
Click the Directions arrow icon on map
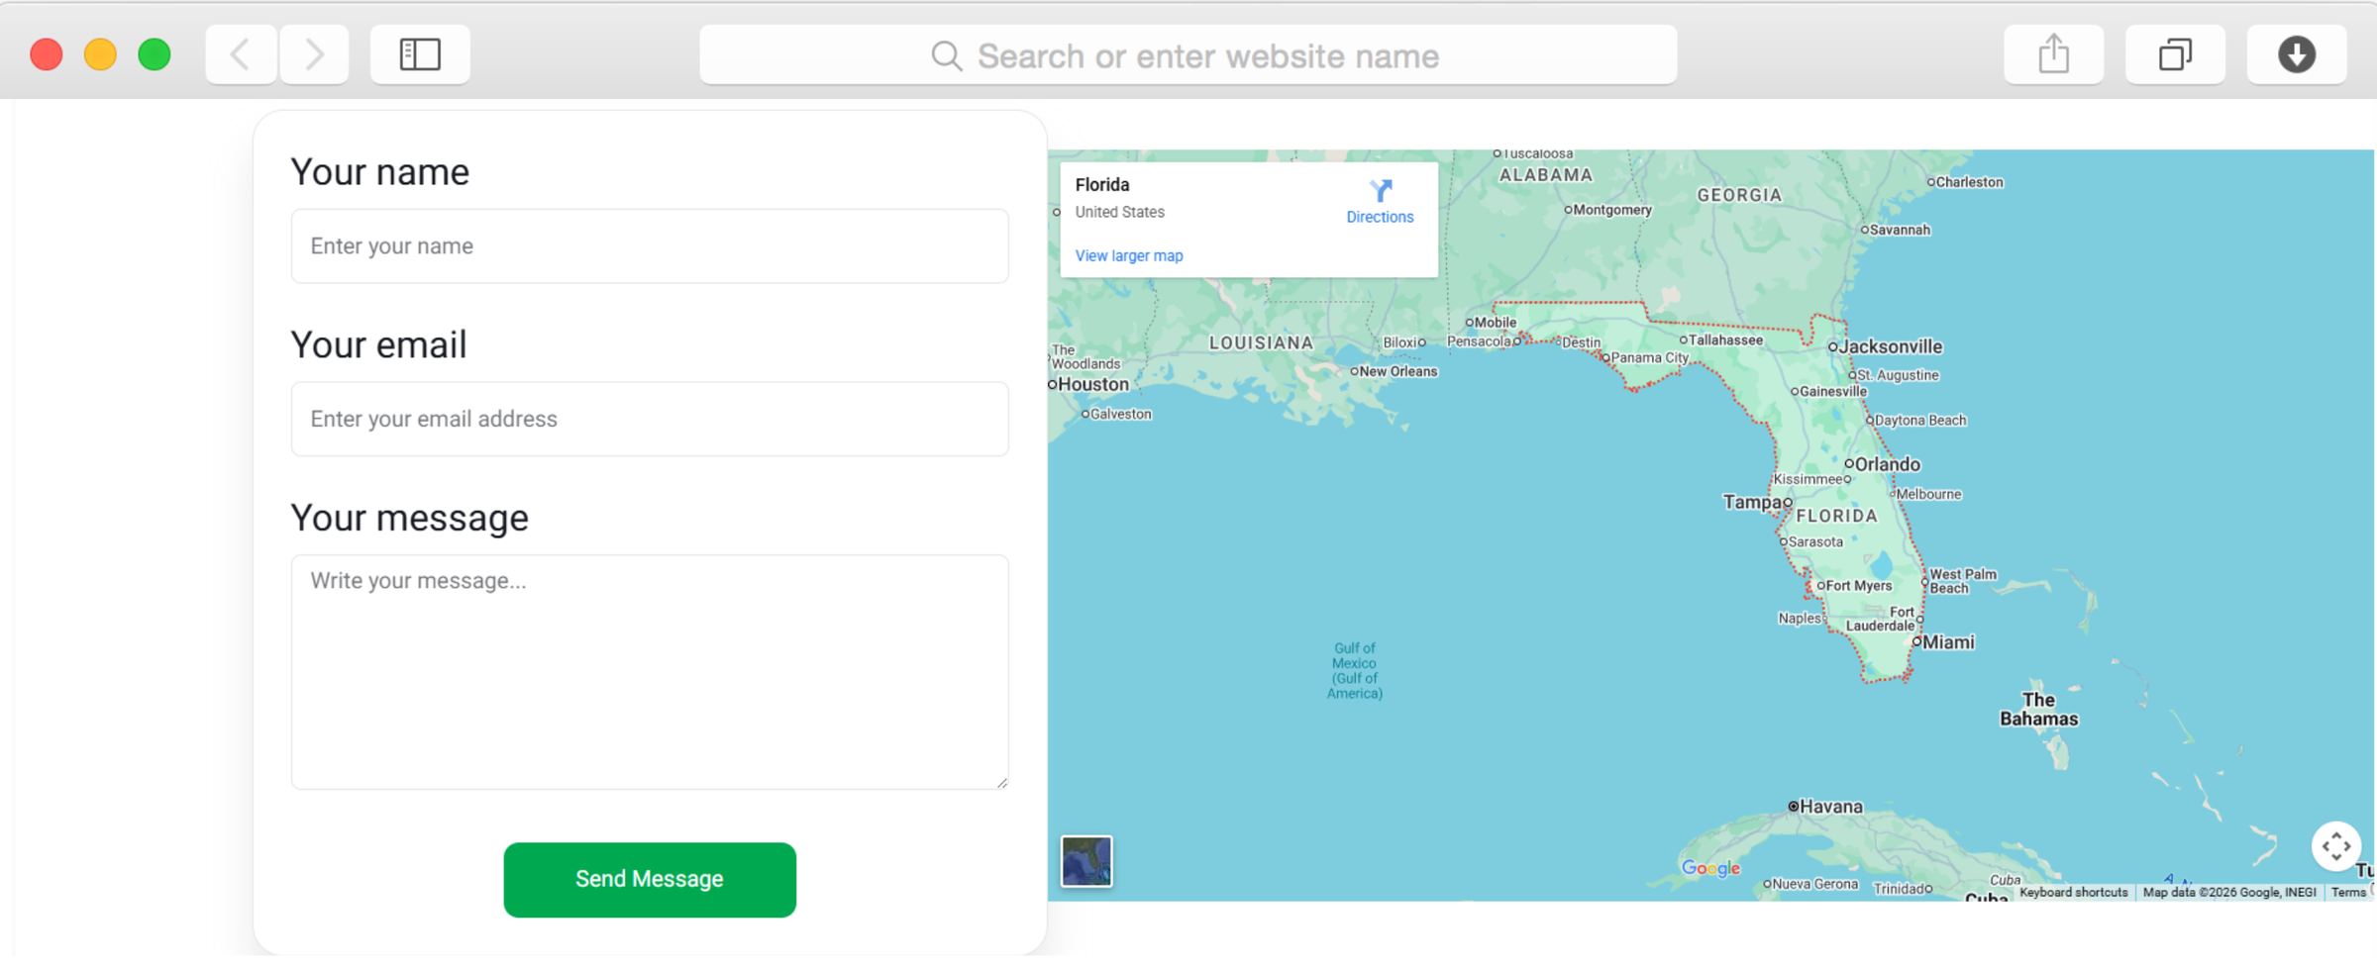(1380, 190)
